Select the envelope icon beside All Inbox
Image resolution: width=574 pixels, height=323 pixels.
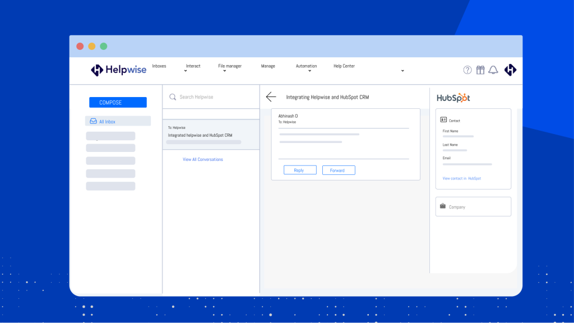(92, 121)
